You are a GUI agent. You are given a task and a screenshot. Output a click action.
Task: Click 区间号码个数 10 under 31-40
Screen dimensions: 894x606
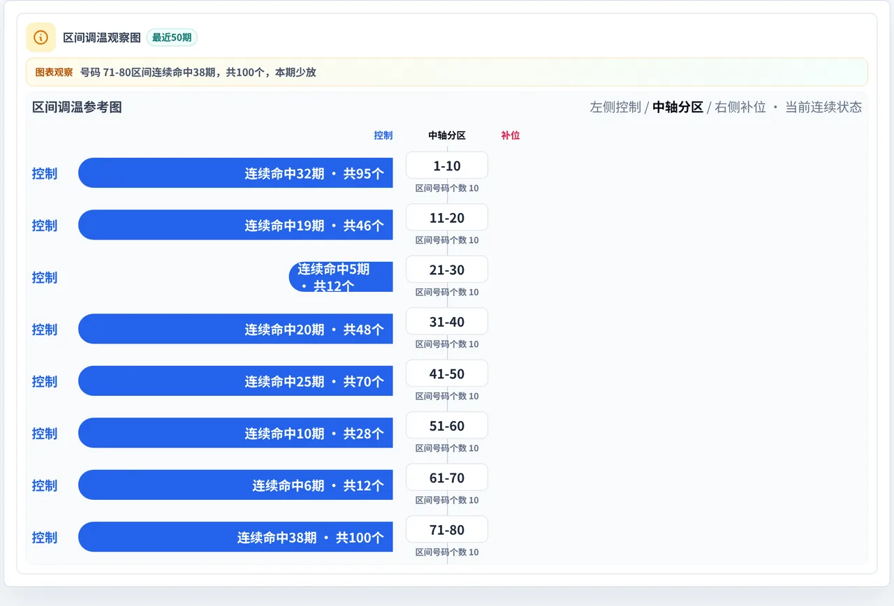click(447, 344)
